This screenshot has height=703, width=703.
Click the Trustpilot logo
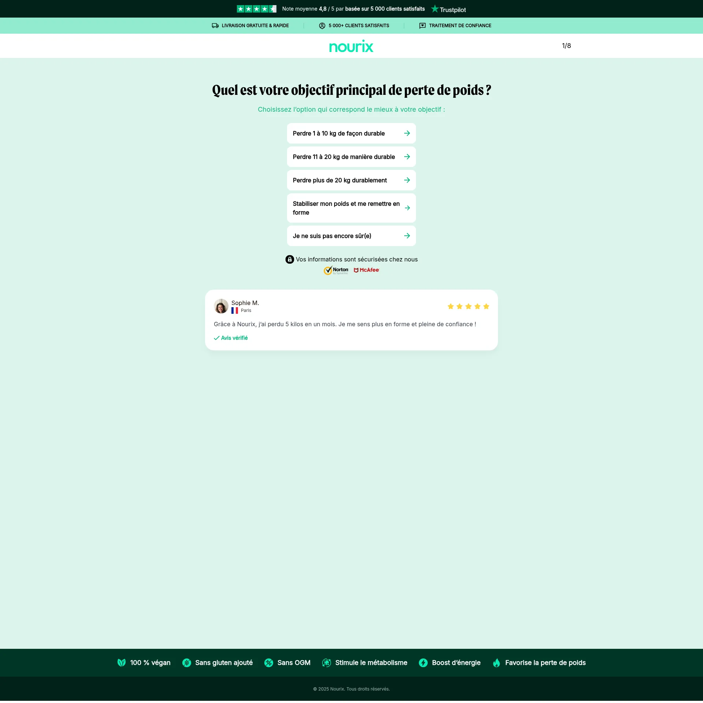coord(449,9)
